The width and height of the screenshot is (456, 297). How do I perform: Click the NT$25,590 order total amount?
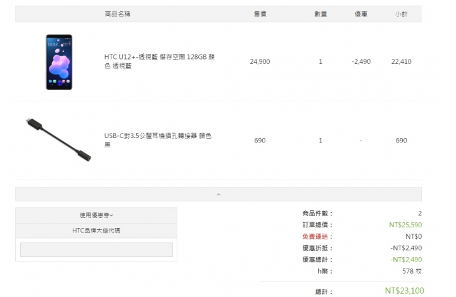tap(405, 225)
